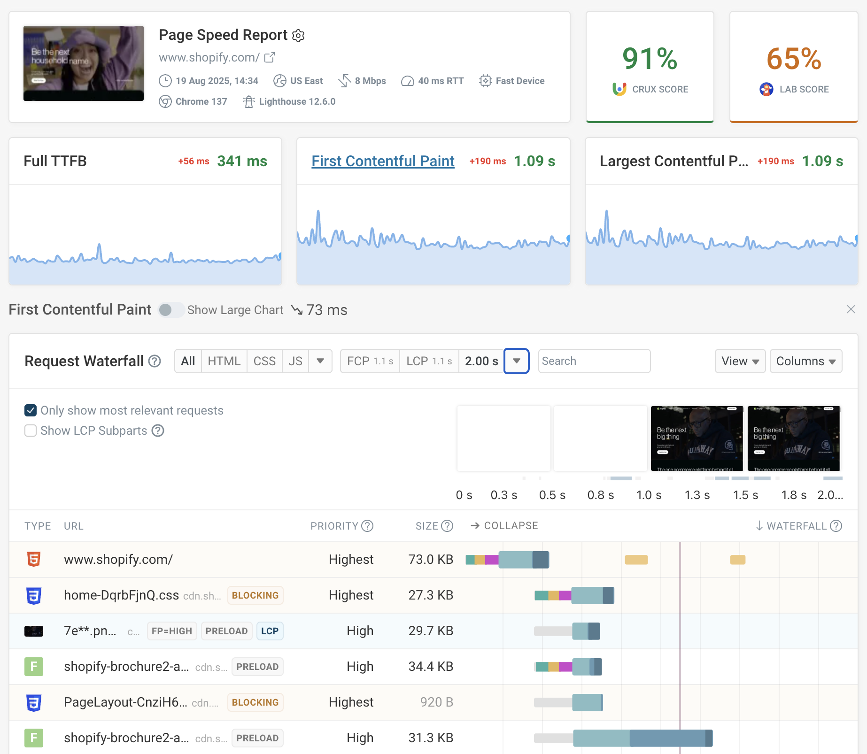Open the Largest Contentful Paint metric card
The width and height of the screenshot is (867, 754).
(x=721, y=211)
